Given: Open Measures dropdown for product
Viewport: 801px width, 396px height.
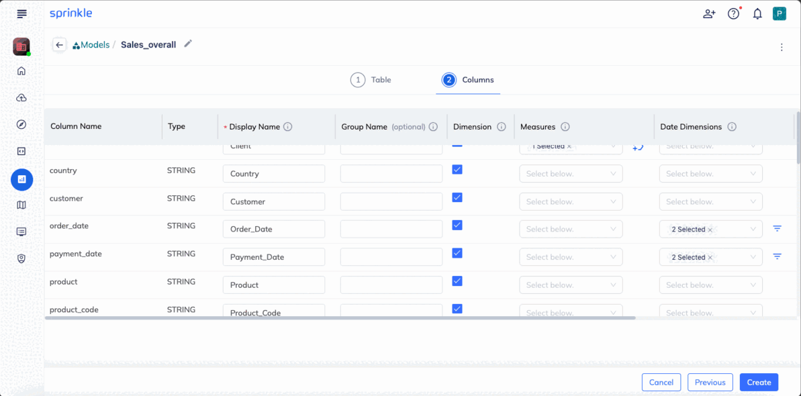Looking at the screenshot, I should click(x=571, y=285).
